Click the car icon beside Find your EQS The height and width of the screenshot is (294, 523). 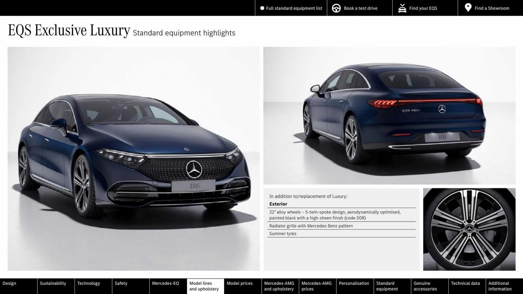(402, 8)
